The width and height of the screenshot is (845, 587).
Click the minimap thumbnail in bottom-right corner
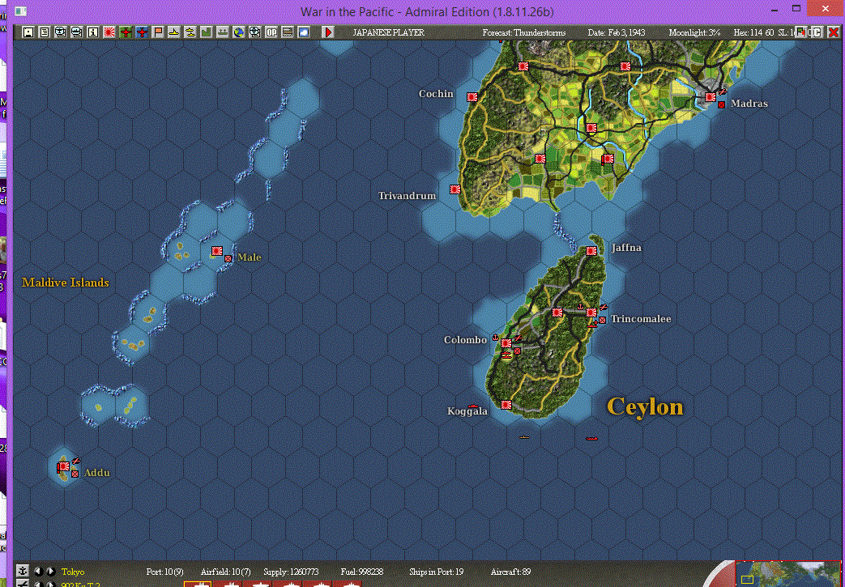(789, 574)
